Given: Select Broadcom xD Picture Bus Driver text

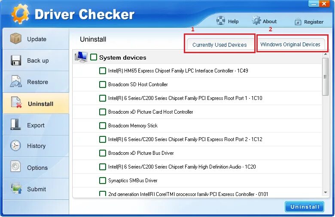Looking at the screenshot, I should 141,153.
